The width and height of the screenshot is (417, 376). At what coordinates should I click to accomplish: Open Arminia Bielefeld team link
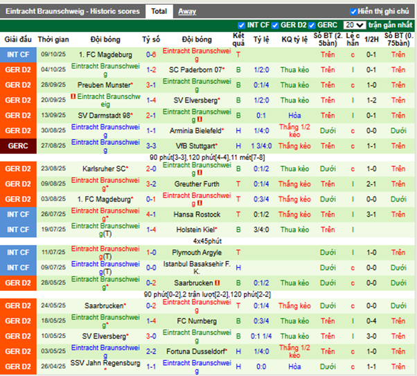195,131
